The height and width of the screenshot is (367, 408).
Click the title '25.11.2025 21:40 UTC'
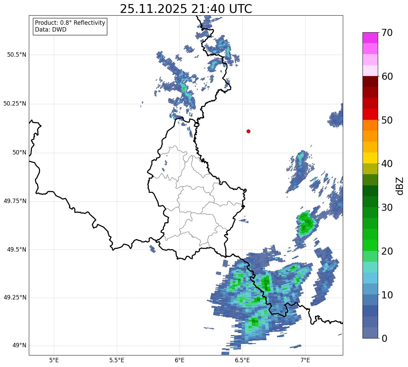186,9
